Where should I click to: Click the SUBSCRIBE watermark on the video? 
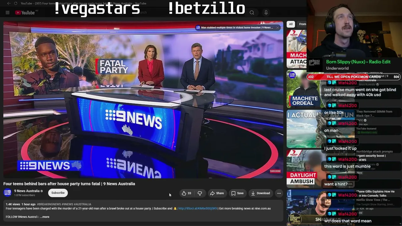tap(275, 171)
